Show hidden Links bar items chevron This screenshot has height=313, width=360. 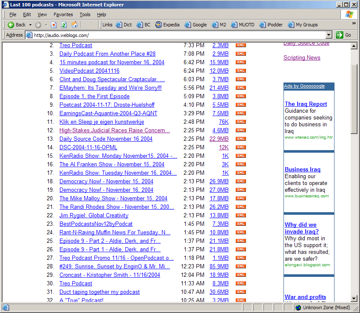tap(354, 25)
